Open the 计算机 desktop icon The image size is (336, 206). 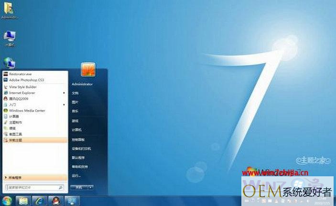pyautogui.click(x=10, y=39)
